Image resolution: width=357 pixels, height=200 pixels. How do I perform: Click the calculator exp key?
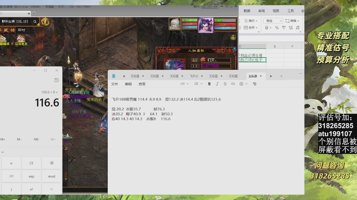[x=32, y=176]
